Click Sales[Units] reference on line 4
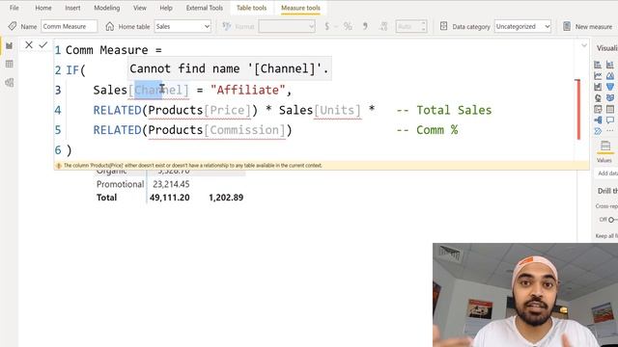Image resolution: width=618 pixels, height=347 pixels. coord(320,110)
